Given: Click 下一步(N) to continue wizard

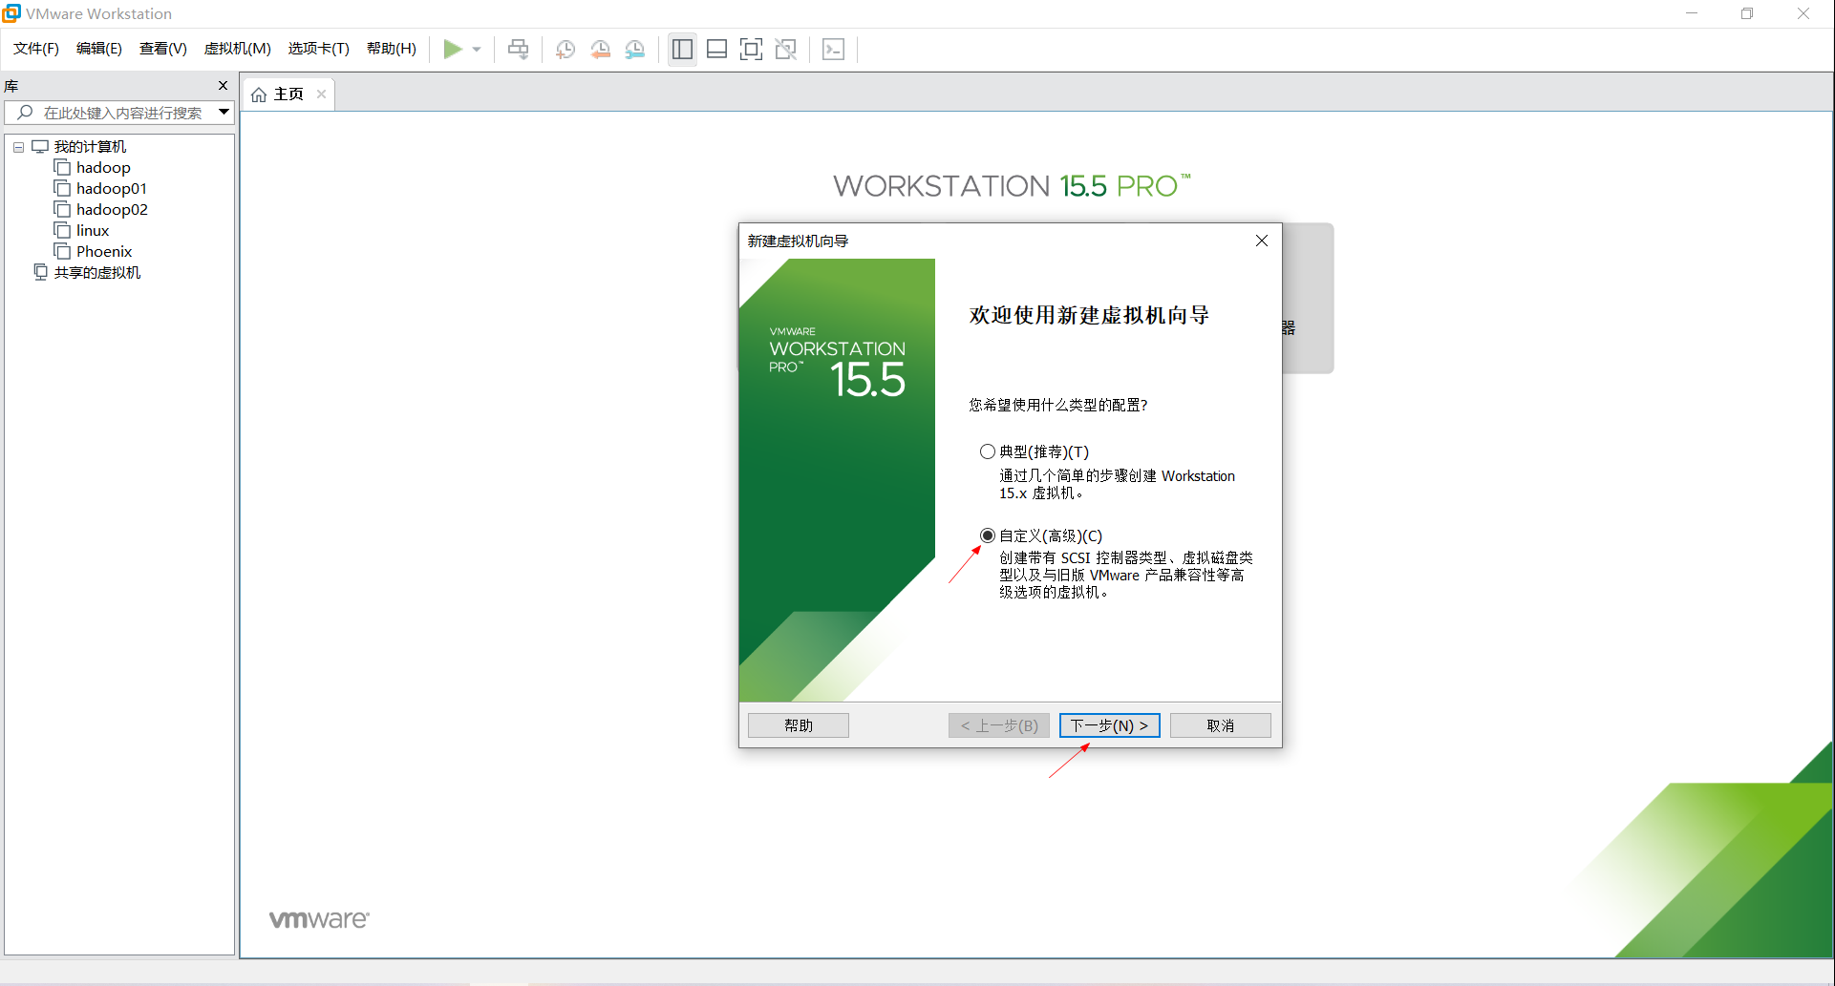Looking at the screenshot, I should tap(1110, 725).
